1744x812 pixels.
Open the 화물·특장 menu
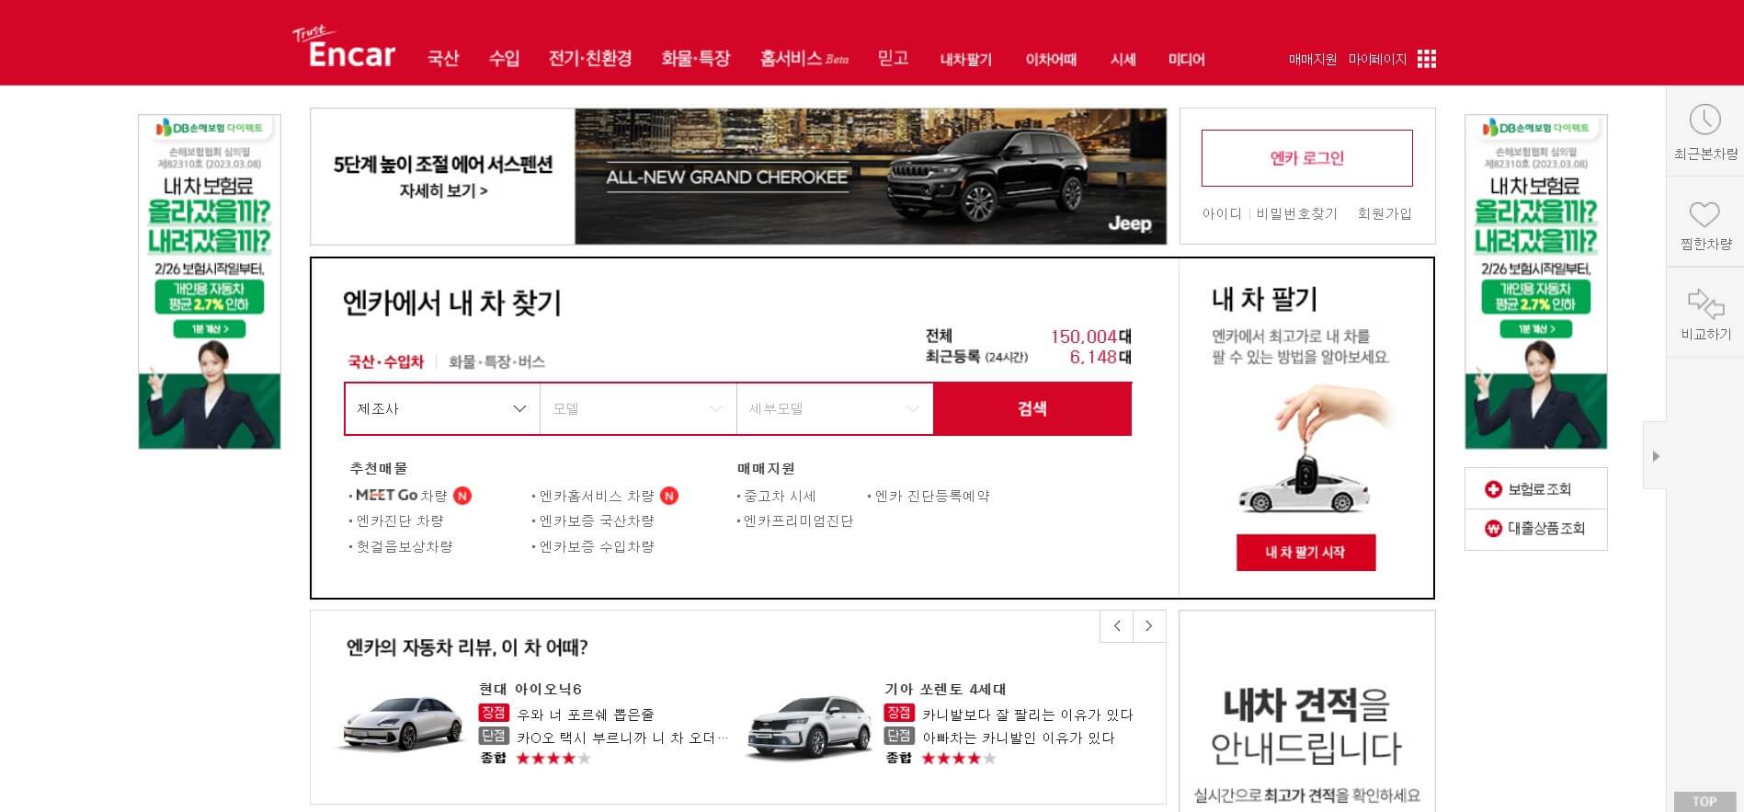click(x=696, y=59)
